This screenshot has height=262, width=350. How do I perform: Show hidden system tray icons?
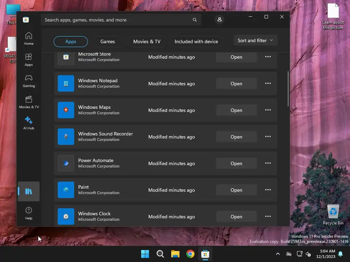(278, 254)
